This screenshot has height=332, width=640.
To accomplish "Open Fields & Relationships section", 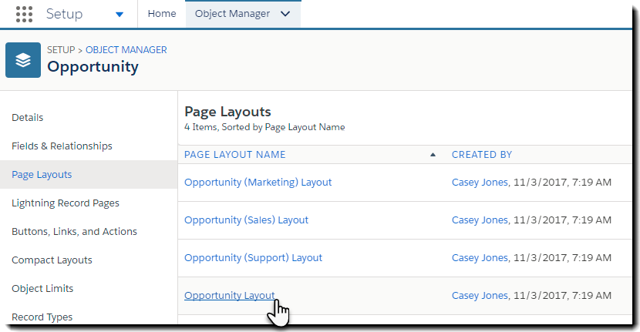I will (62, 146).
